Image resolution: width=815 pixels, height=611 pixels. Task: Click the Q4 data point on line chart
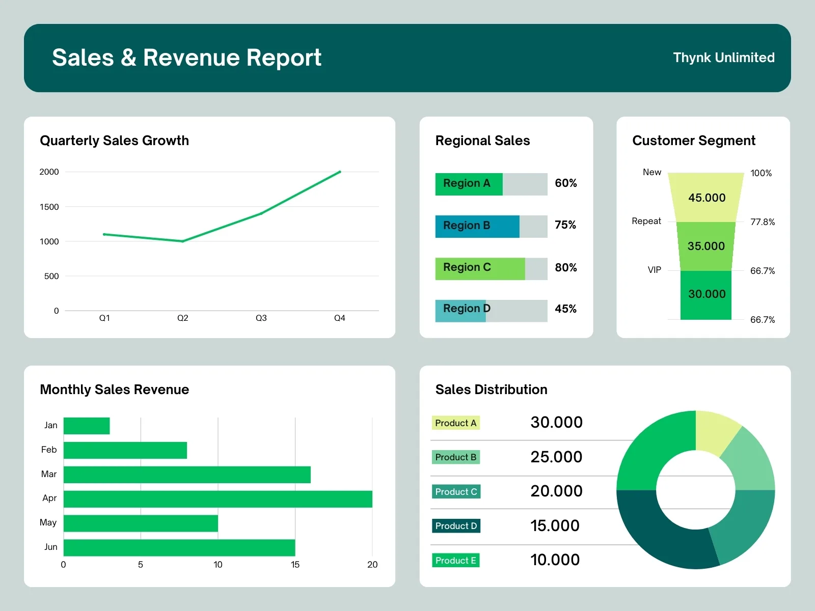340,172
